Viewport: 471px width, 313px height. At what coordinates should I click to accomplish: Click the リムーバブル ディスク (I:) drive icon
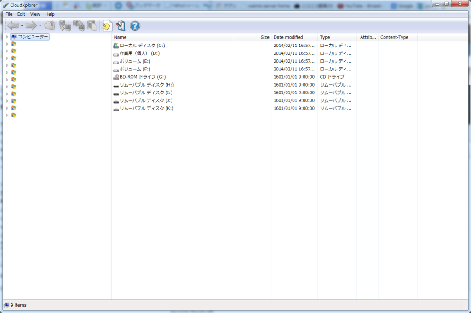(116, 93)
